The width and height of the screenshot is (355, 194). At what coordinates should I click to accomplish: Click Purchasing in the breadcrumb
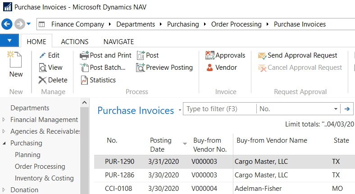(183, 24)
